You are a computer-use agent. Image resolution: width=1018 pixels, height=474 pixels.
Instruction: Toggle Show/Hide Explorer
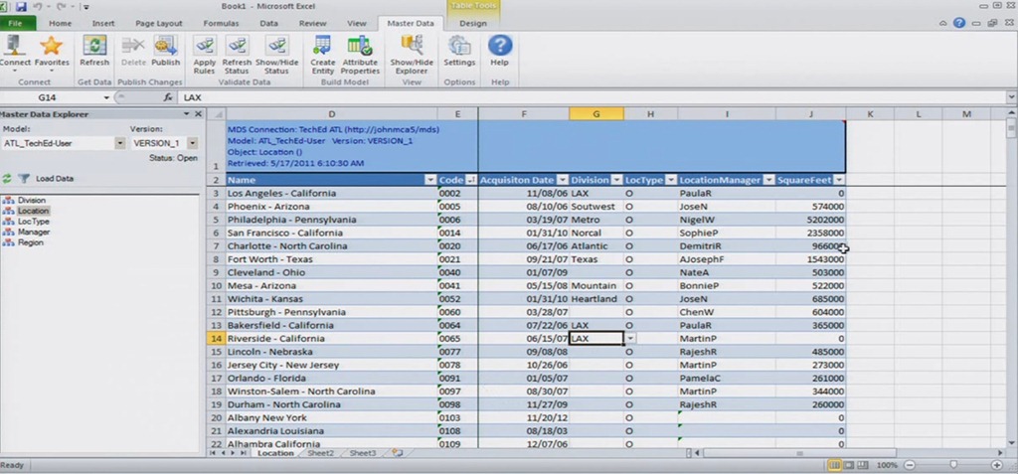pyautogui.click(x=412, y=56)
